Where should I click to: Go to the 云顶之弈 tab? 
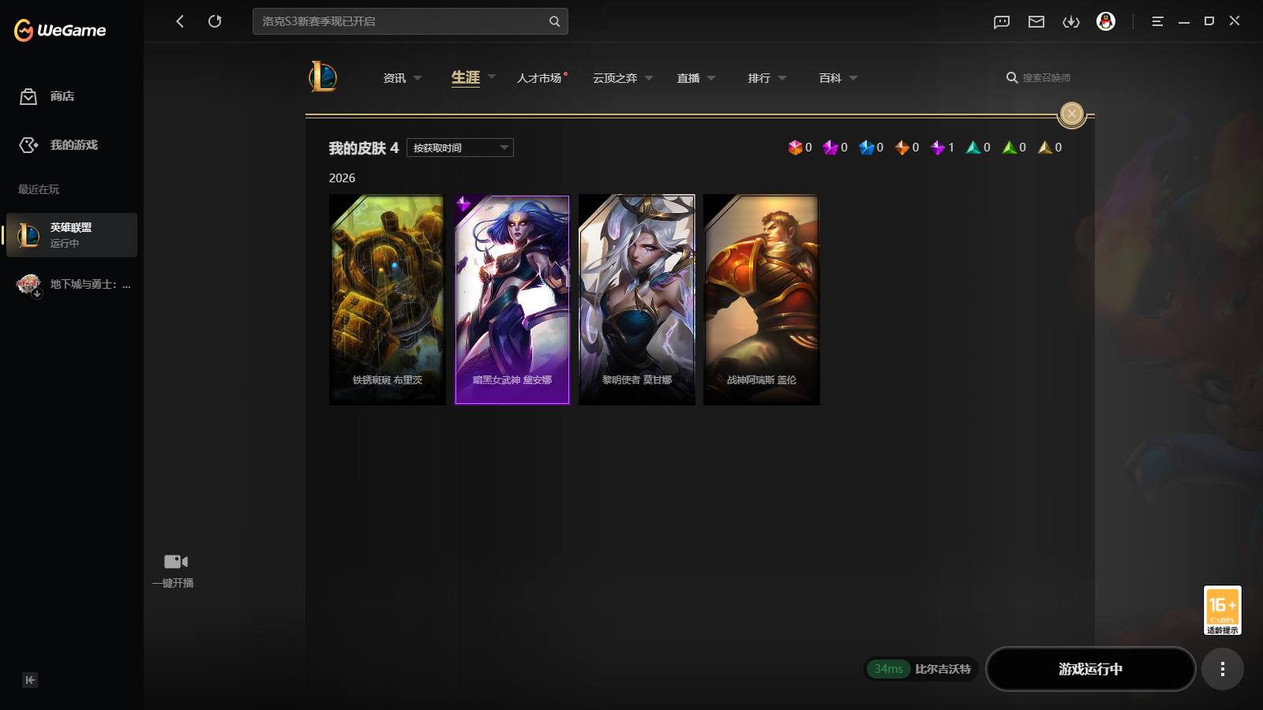pyautogui.click(x=615, y=78)
